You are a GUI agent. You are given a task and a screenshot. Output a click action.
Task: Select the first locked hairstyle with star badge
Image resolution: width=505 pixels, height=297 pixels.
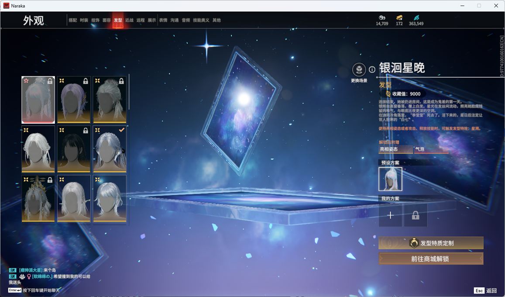[x=38, y=100]
